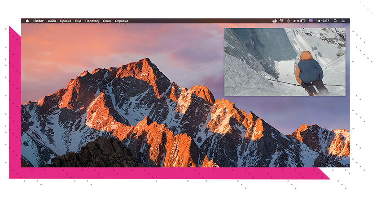This screenshot has height=201, width=377.
Task: Open the Переход menu
Action: point(92,21)
